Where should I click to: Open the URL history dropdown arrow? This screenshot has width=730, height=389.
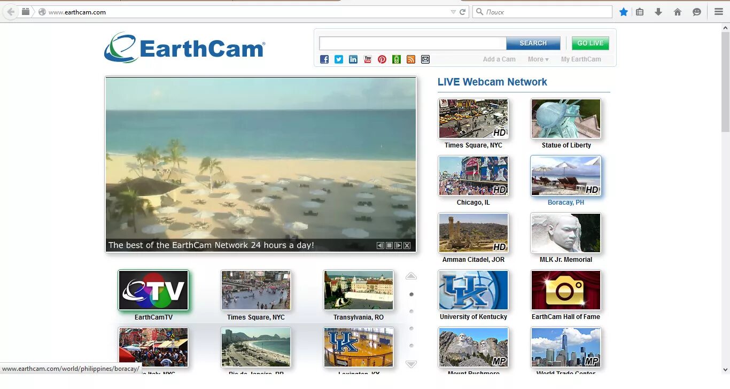(x=453, y=12)
